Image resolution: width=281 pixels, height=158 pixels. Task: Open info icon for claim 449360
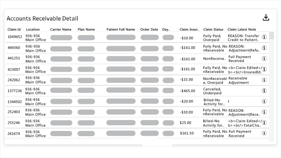click(x=264, y=48)
